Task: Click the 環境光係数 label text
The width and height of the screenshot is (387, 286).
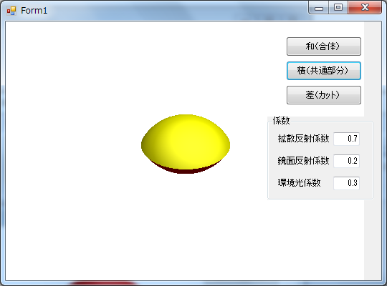Action: (299, 183)
